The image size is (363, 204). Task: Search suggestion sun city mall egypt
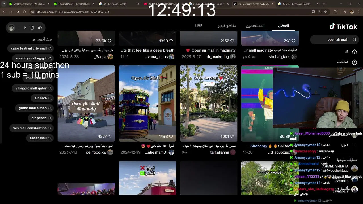(x=33, y=58)
